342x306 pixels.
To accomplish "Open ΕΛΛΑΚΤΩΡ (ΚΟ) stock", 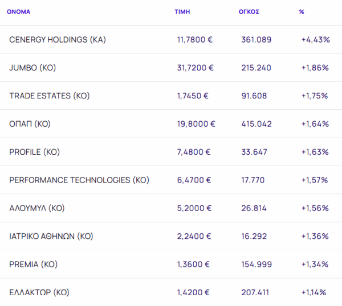I will pyautogui.click(x=39, y=292).
